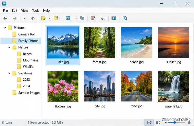Viewport: 194px width, 126px height.
Task: Click the city.jpg file name
Action: click(100, 106)
